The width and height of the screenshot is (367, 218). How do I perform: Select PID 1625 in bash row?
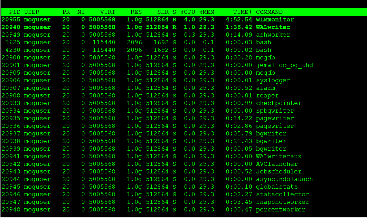coord(13,42)
